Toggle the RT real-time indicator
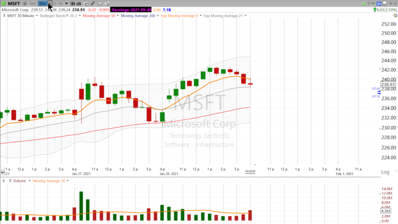The width and height of the screenshot is (398, 224). [374, 4]
